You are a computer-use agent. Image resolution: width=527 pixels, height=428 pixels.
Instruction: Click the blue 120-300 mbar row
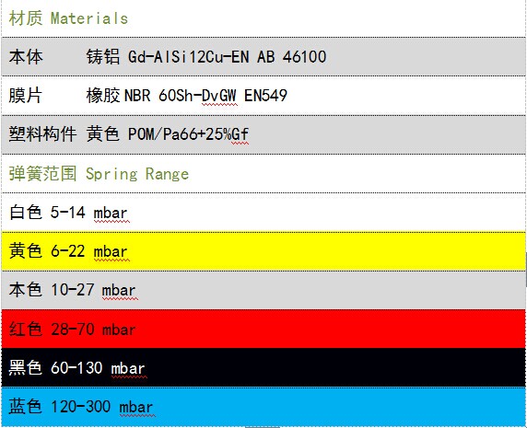pyautogui.click(x=263, y=407)
